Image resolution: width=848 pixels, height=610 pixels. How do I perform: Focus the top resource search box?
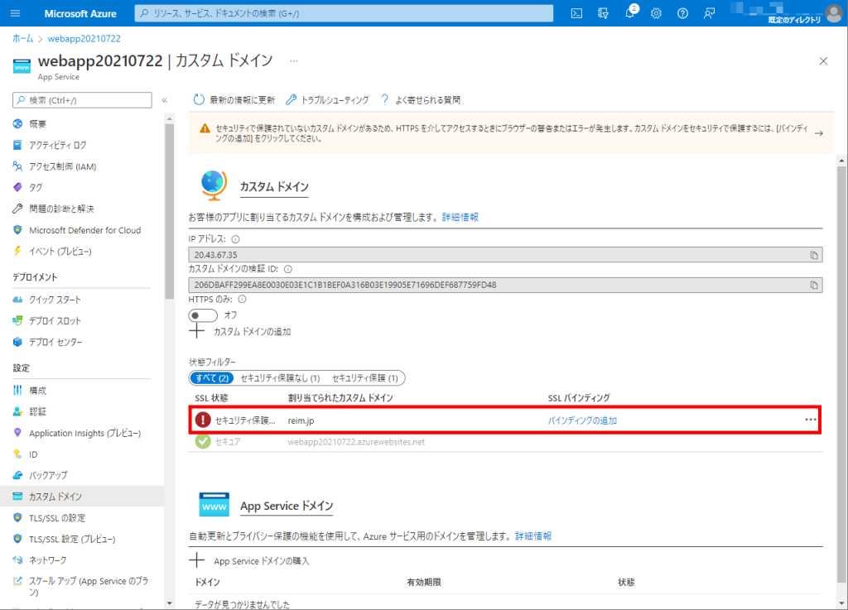click(344, 13)
